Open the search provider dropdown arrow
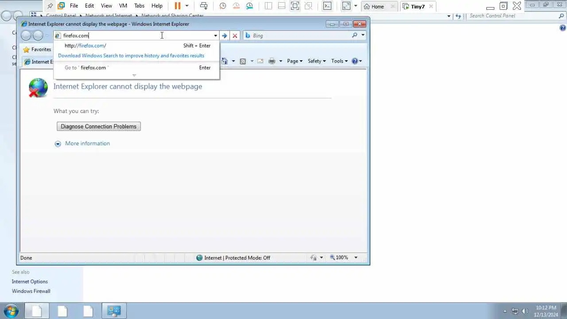The width and height of the screenshot is (567, 319). tap(363, 35)
